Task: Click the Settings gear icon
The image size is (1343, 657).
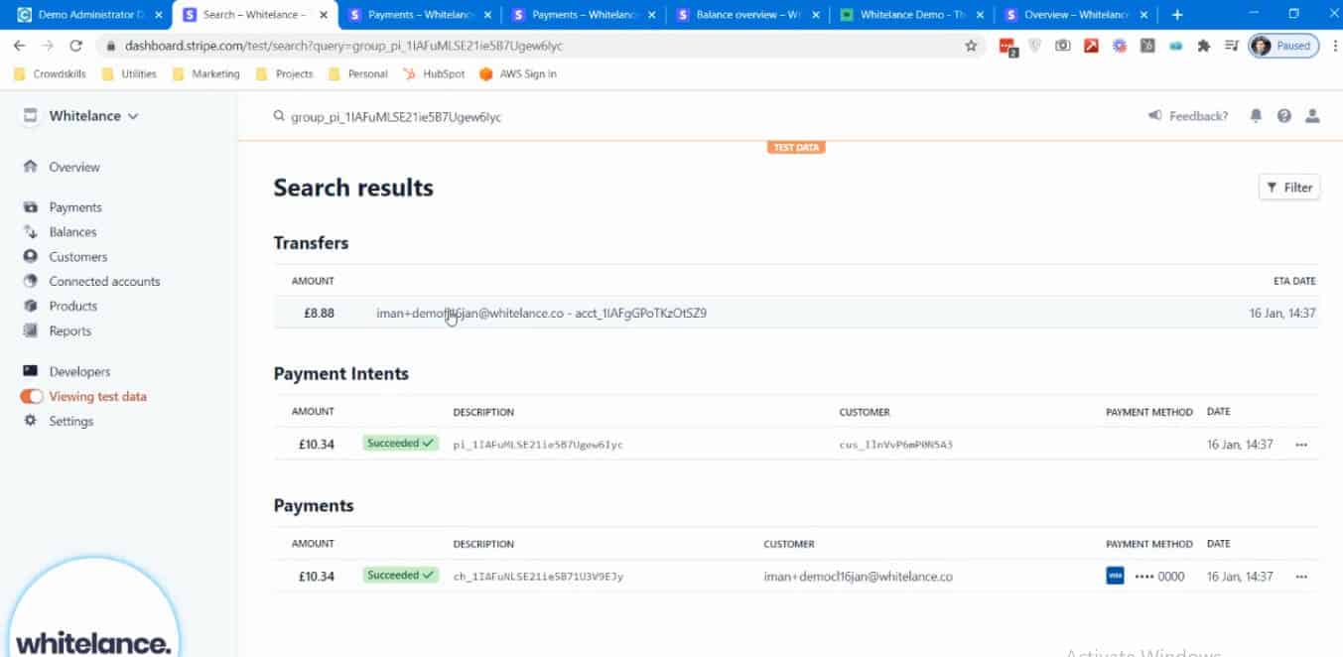Action: [x=30, y=421]
